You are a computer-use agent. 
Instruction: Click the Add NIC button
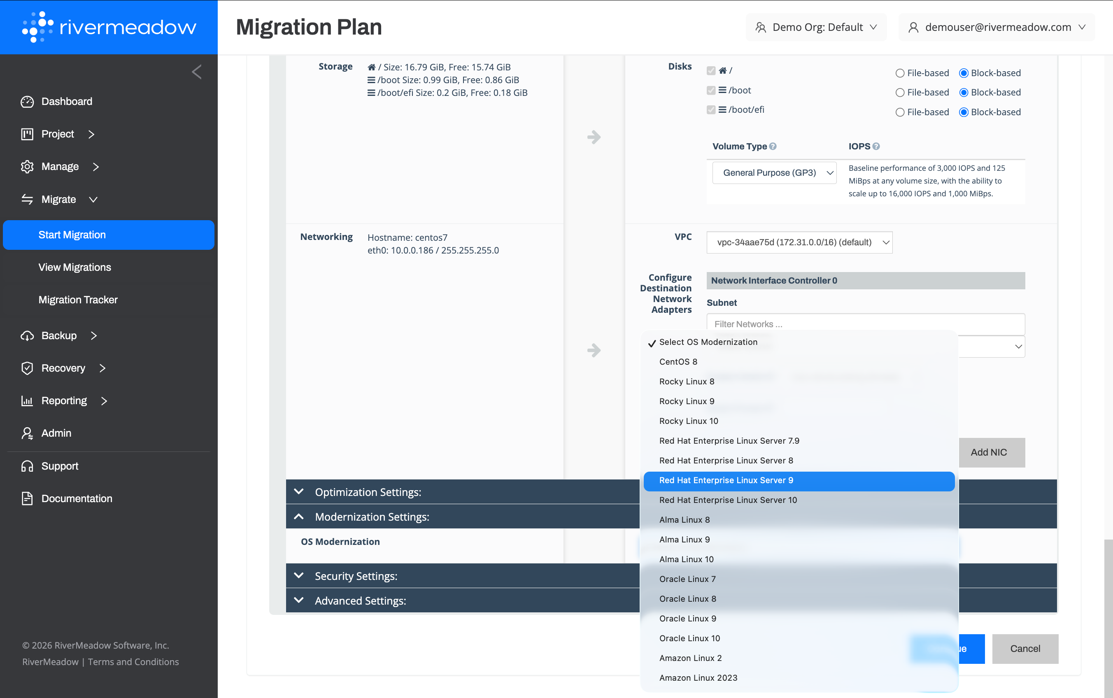click(988, 452)
